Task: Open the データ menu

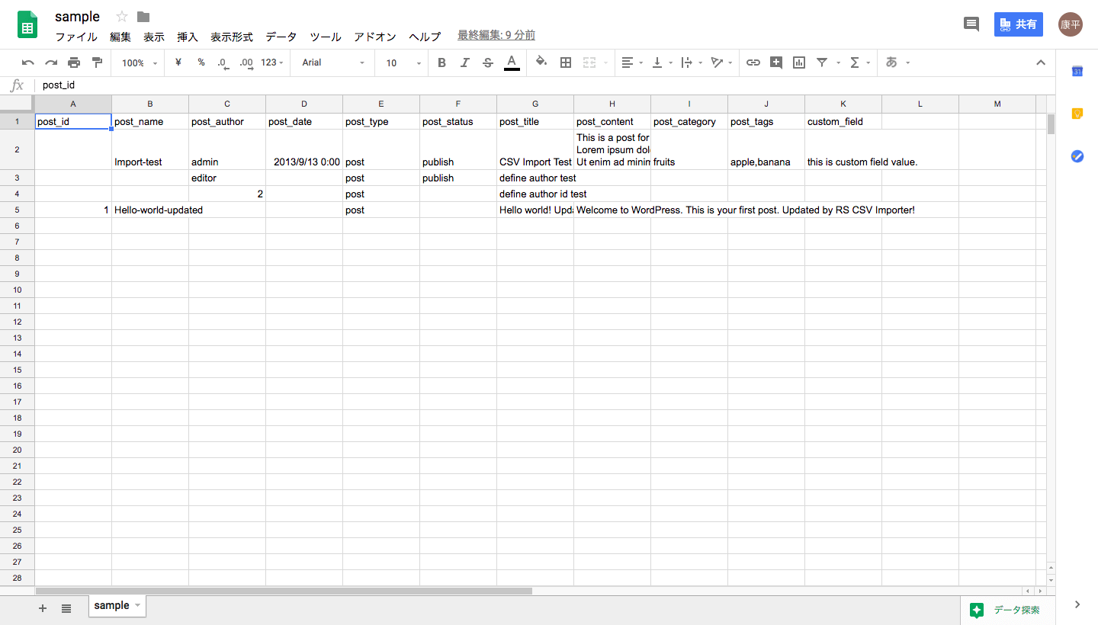Action: pos(281,37)
